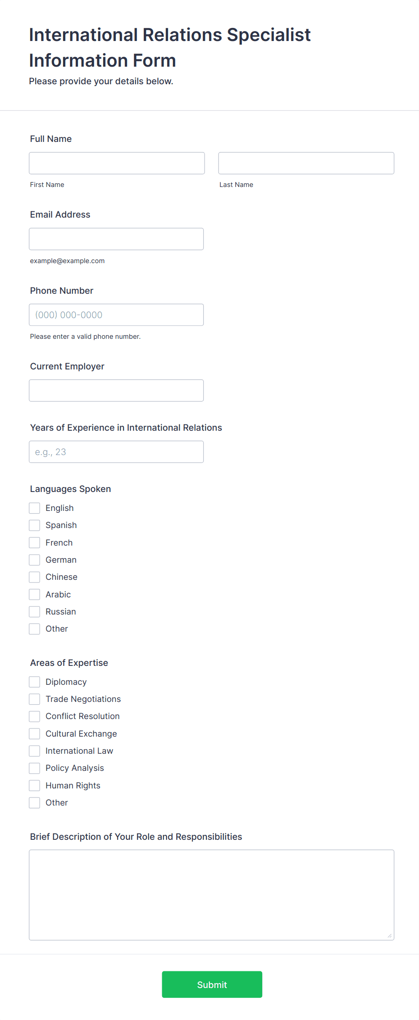Toggle the Arabic checkbox
Viewport: 419px width, 1020px height.
35,595
